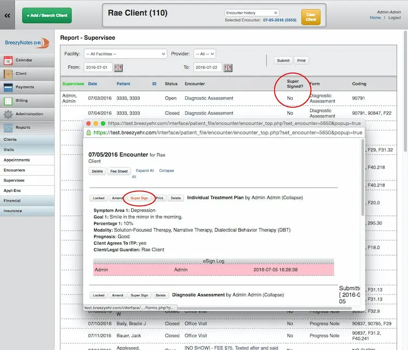Open the Calendar icon in sidebar

pyautogui.click(x=8, y=60)
